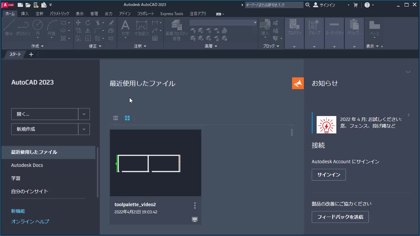The image size is (420, 236).
Task: Click the announcements megaphone icon
Action: (298, 83)
